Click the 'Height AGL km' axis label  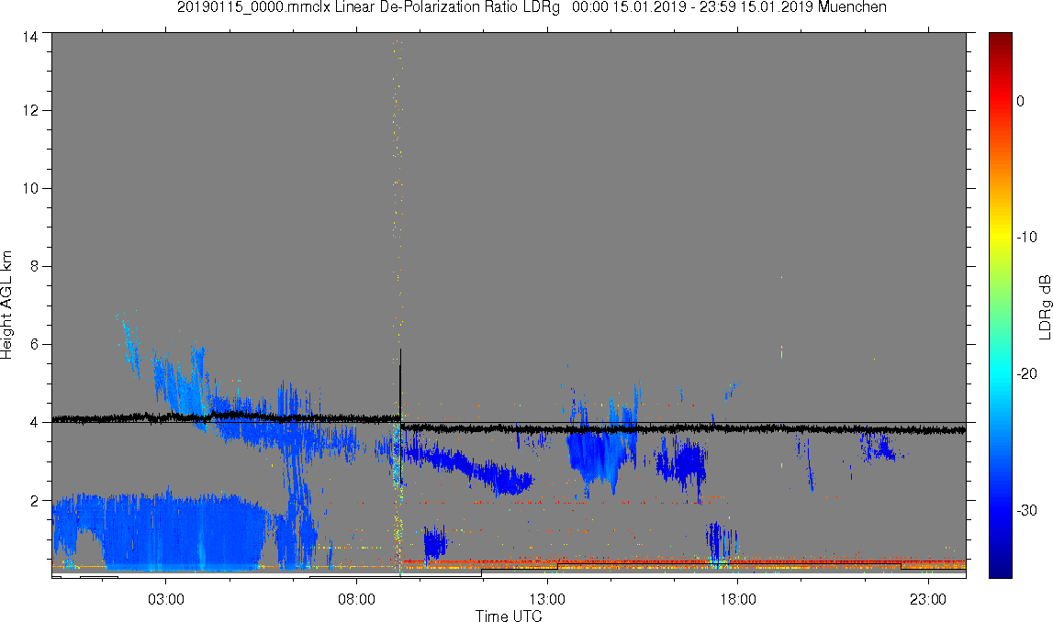(6, 305)
